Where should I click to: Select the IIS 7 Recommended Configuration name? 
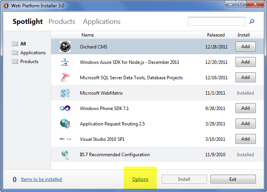[x=115, y=155]
